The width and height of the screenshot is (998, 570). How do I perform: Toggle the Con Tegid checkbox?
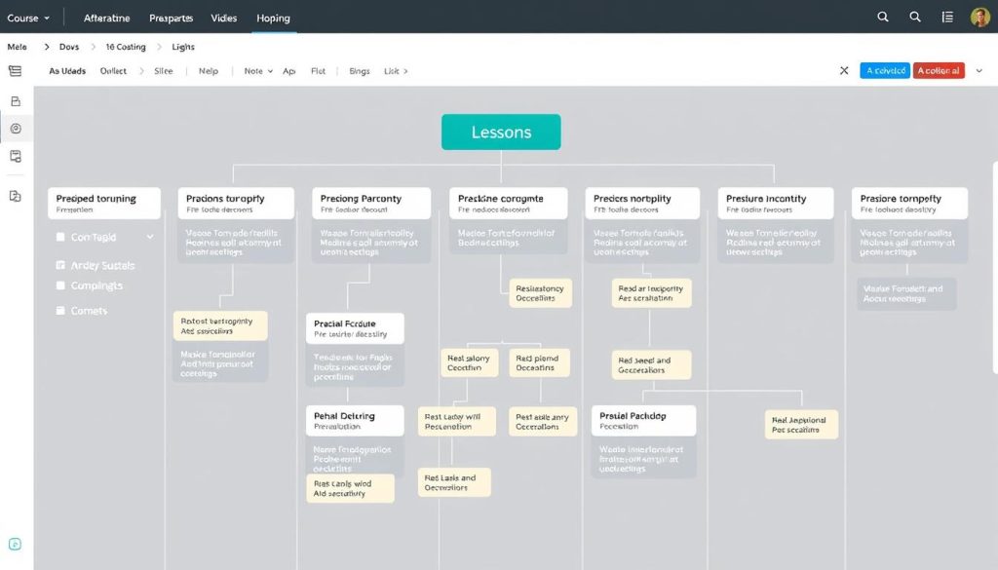(x=61, y=237)
